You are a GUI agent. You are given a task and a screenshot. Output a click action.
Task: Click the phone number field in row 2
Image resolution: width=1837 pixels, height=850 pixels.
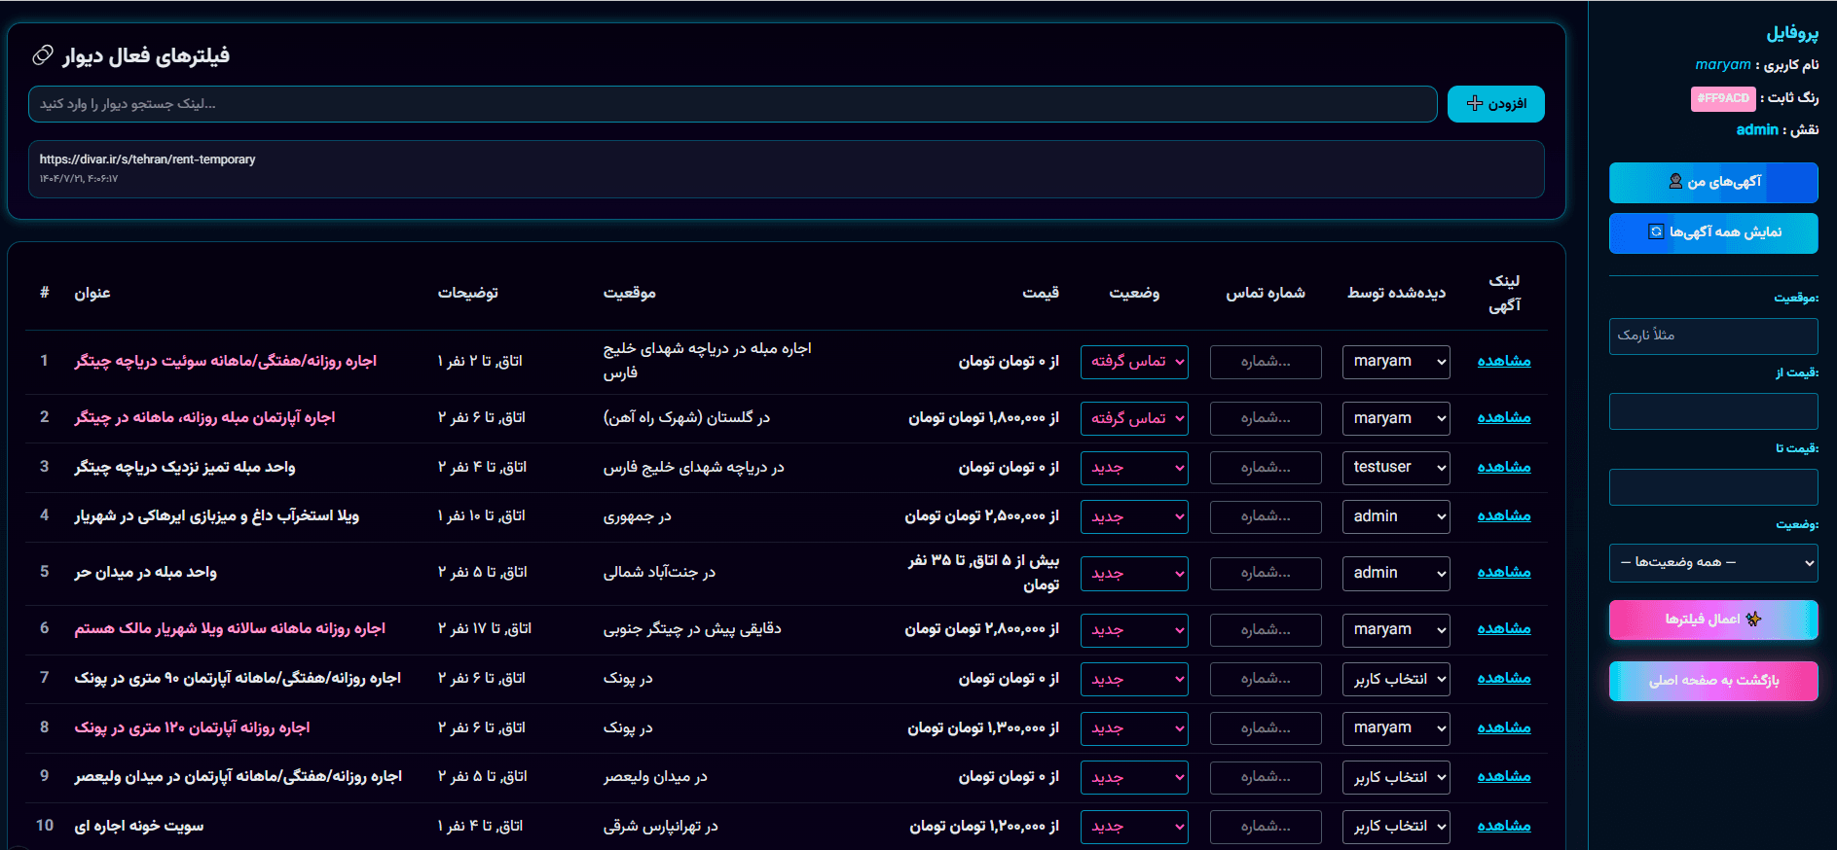[x=1265, y=418]
